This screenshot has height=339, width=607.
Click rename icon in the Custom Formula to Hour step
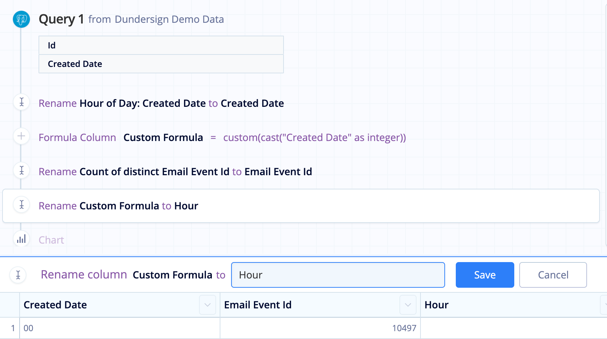click(21, 205)
